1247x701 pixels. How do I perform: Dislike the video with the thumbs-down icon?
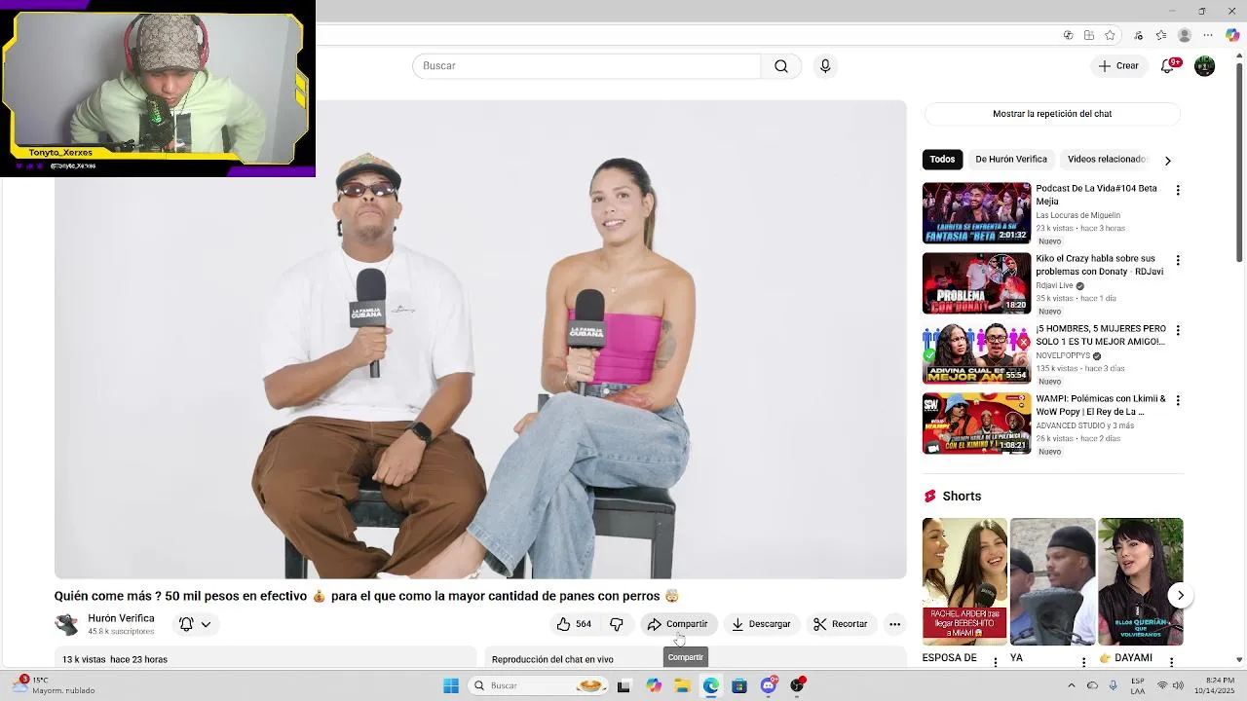tap(617, 624)
